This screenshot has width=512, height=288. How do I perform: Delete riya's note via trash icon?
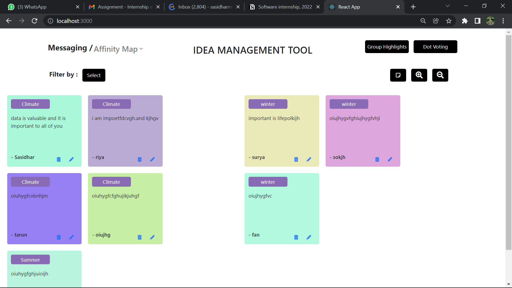[139, 159]
